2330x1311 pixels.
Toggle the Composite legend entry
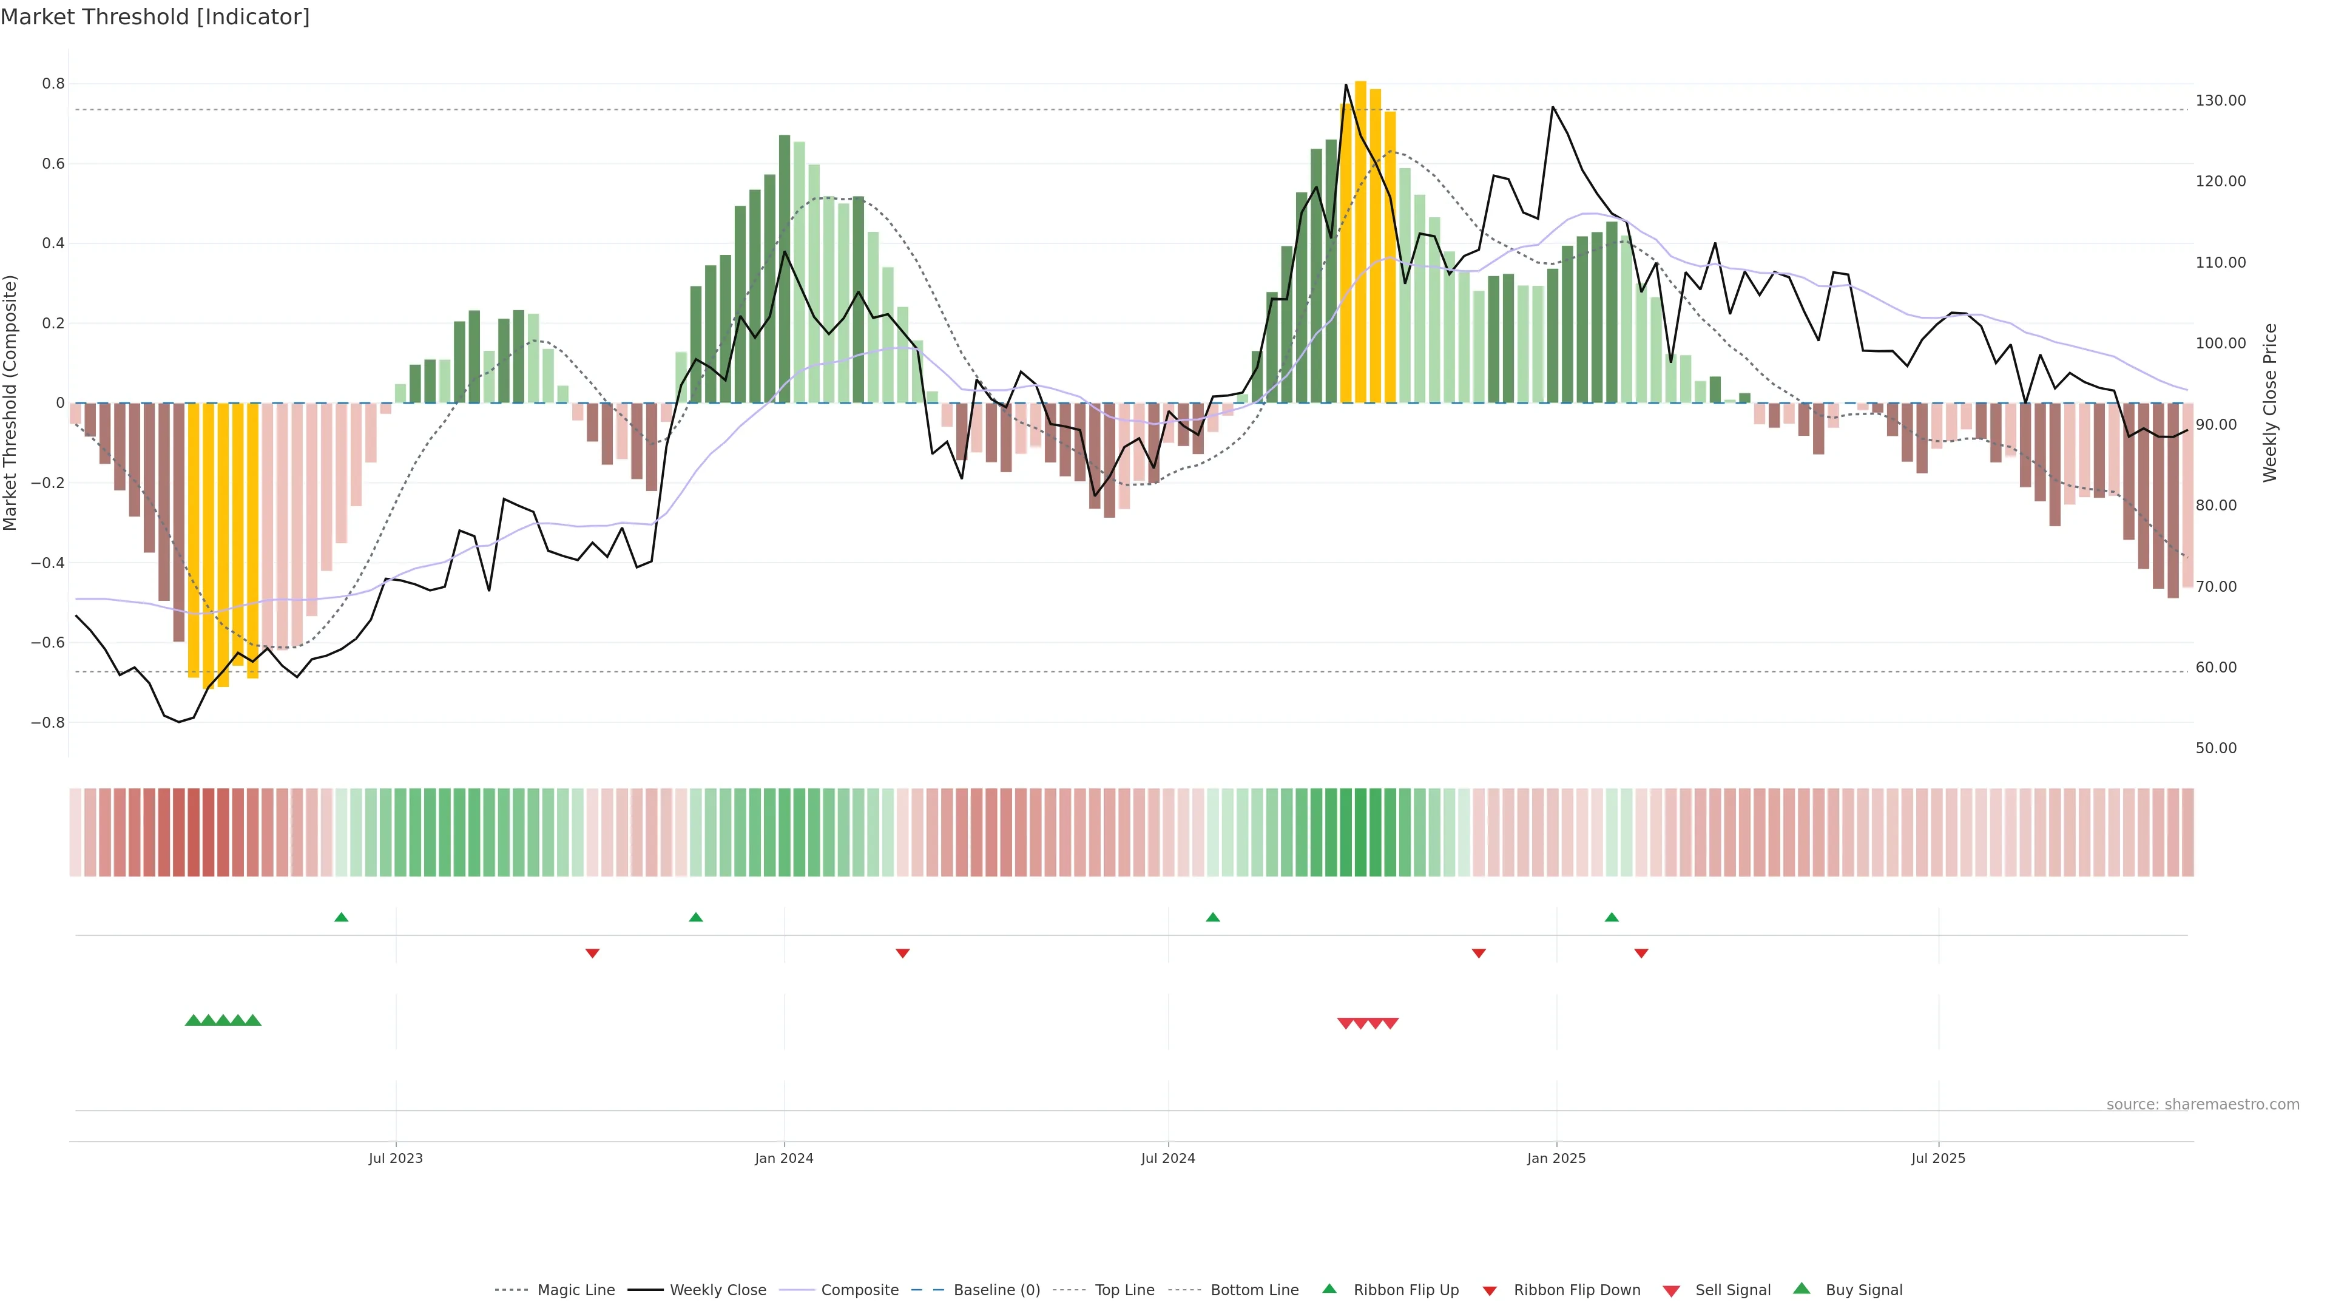coord(859,1290)
